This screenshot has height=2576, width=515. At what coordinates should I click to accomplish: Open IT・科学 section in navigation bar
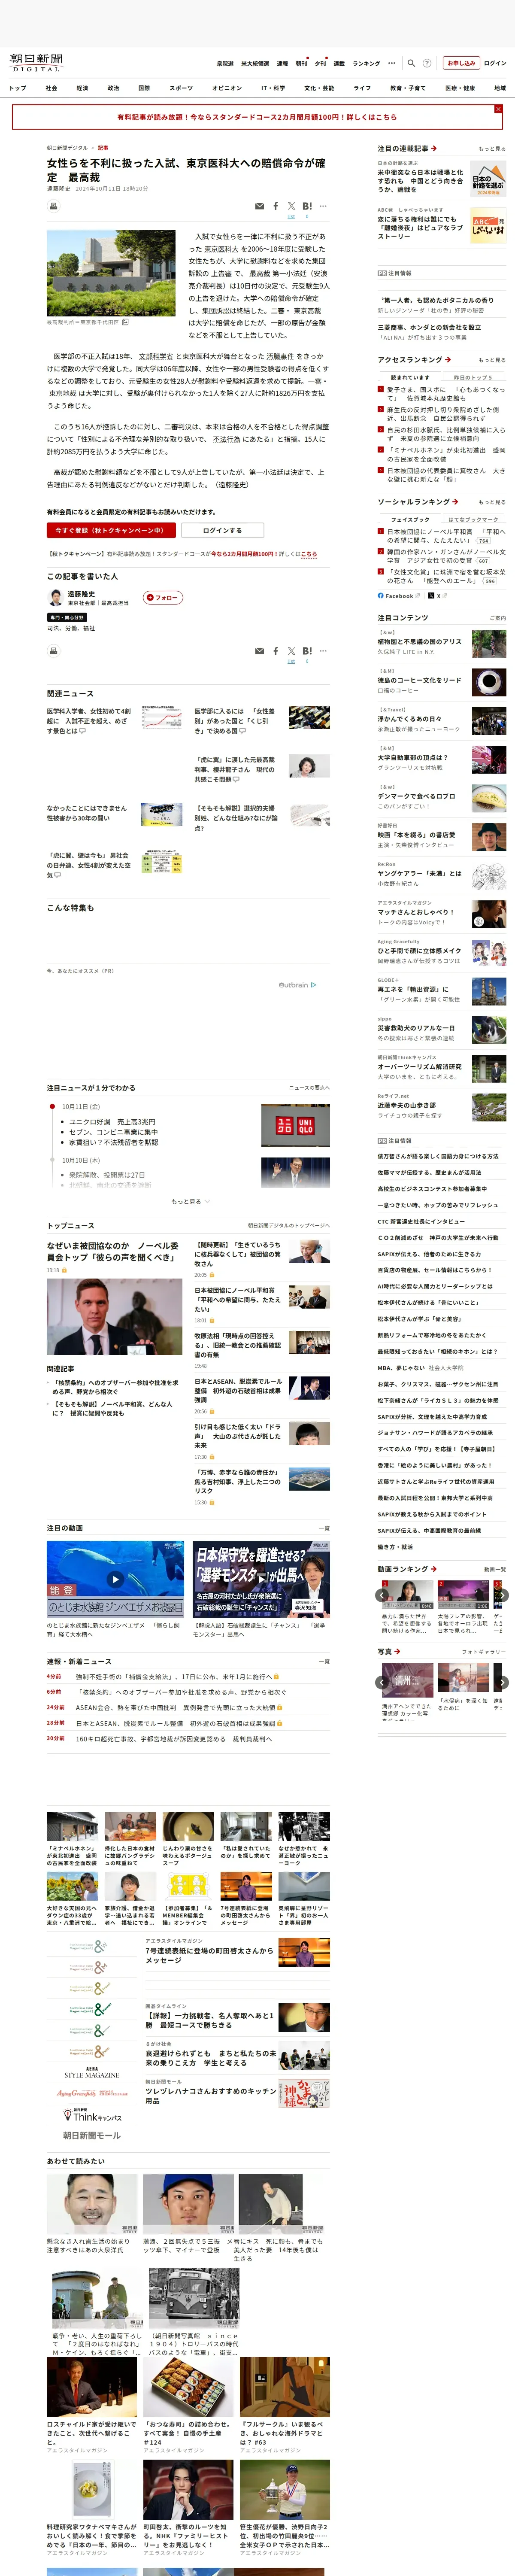[273, 88]
